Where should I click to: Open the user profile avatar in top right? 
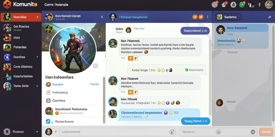[x=269, y=4]
